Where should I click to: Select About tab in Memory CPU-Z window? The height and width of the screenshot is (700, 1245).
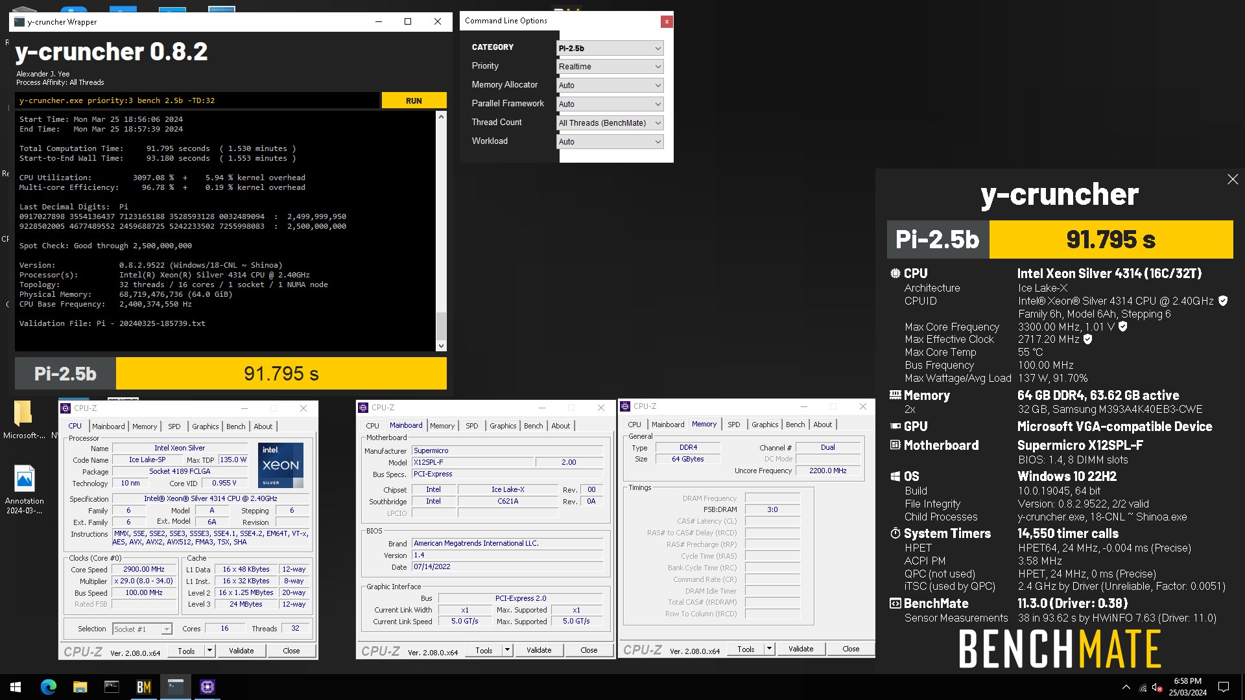pyautogui.click(x=823, y=425)
